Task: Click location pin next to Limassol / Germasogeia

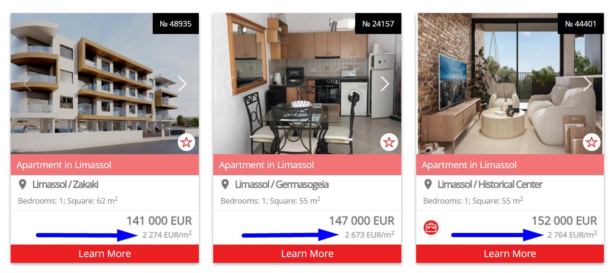Action: 225,184
